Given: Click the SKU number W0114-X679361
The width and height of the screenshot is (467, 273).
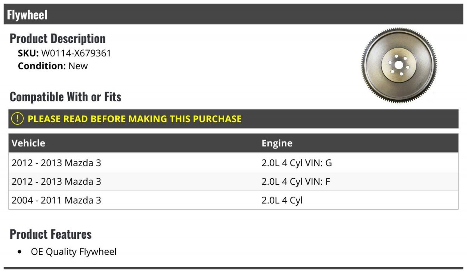Looking at the screenshot, I should (76, 53).
